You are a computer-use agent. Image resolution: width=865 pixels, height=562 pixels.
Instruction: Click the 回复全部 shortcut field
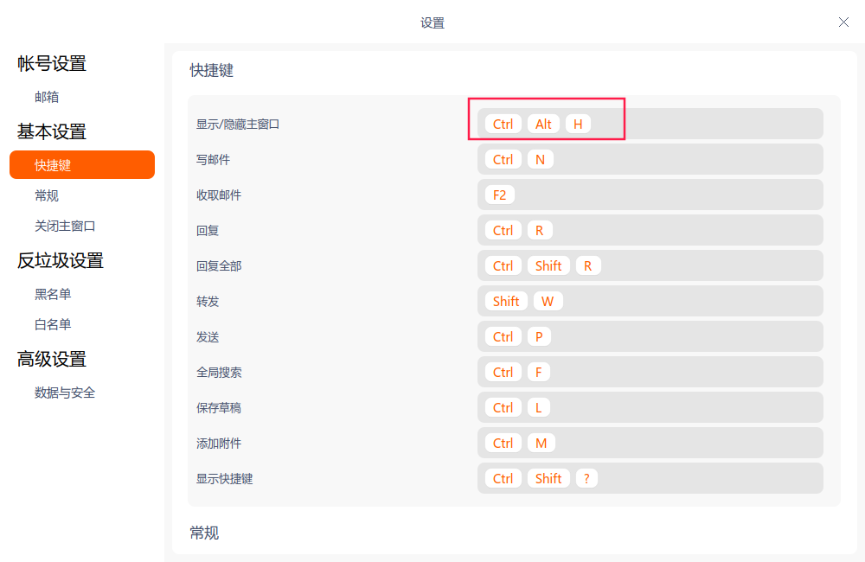(x=650, y=265)
